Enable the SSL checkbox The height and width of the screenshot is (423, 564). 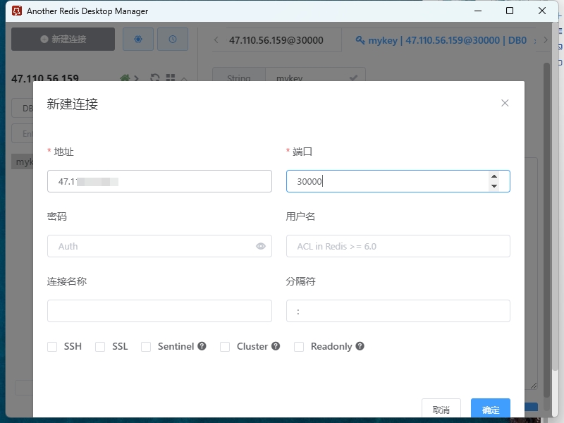point(99,346)
